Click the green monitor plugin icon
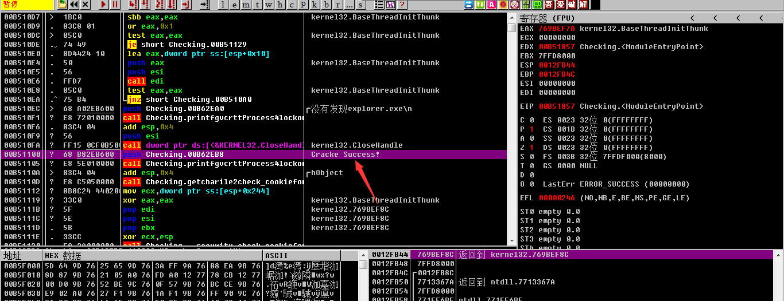 coord(537,5)
